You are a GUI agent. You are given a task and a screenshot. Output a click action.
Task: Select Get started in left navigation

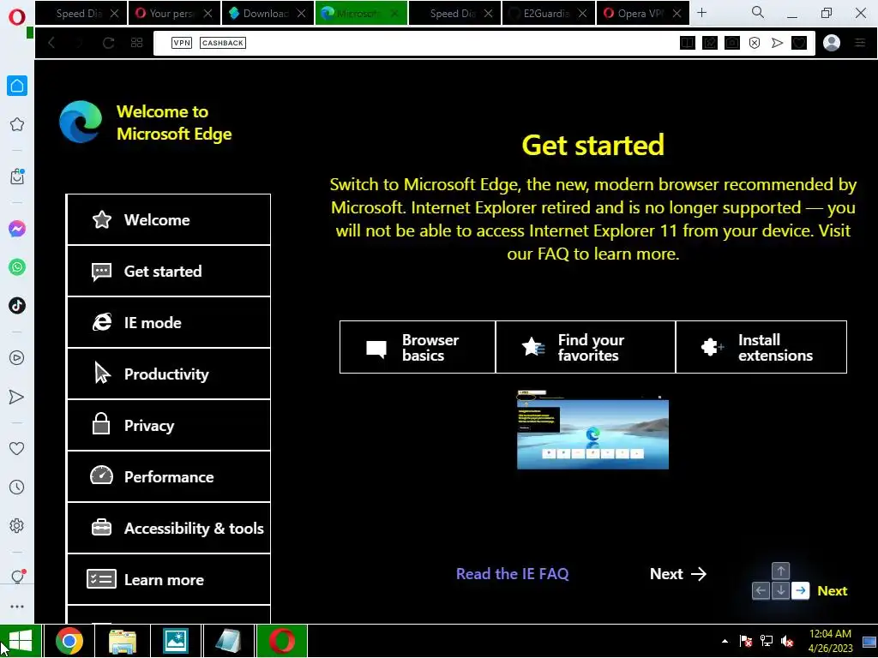[x=169, y=272]
